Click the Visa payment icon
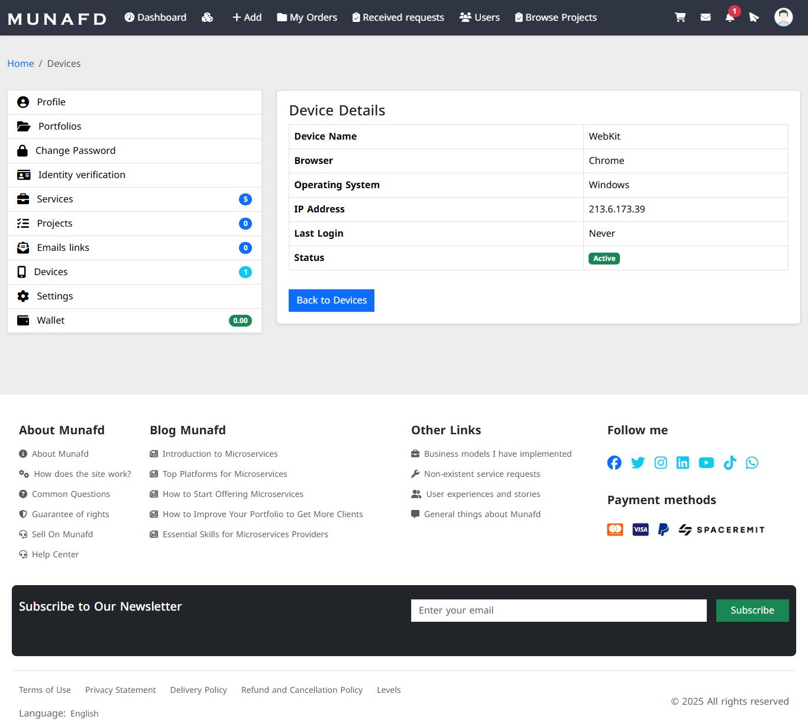The width and height of the screenshot is (808, 723). 641,530
